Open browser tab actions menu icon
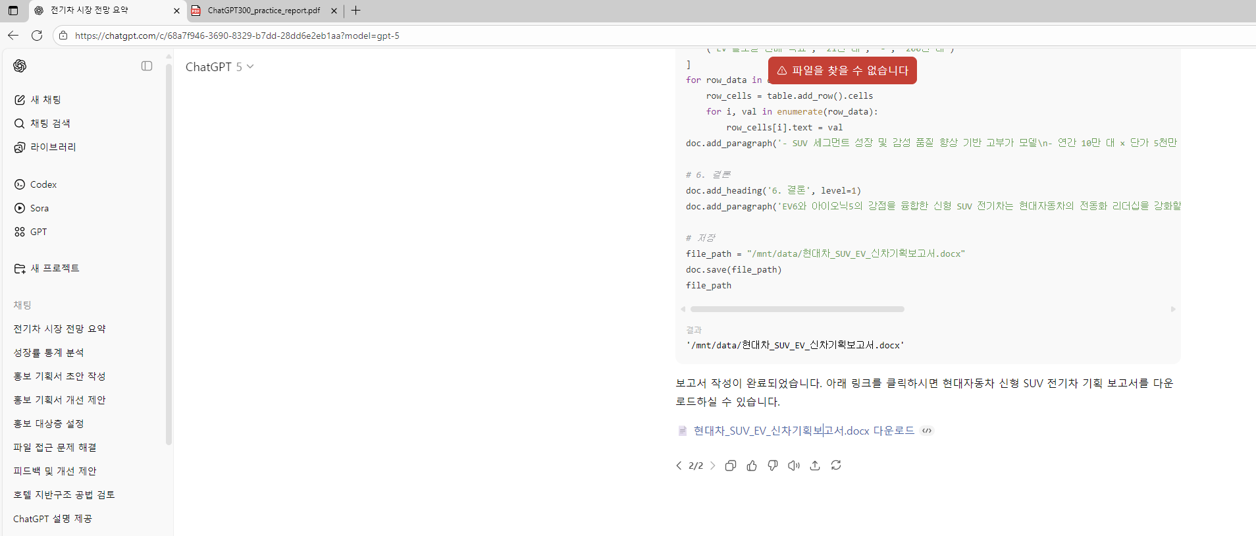1256x536 pixels. point(13,11)
